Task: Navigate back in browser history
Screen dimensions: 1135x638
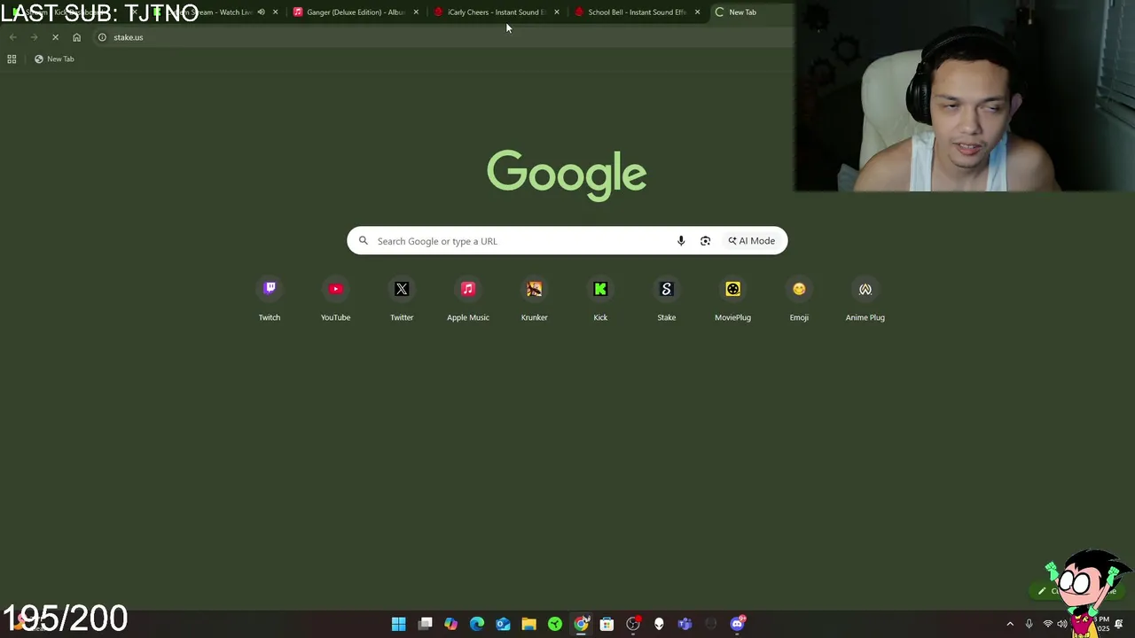Action: [12, 37]
